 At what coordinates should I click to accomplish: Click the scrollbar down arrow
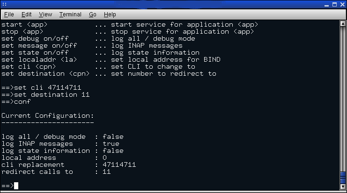point(342,186)
